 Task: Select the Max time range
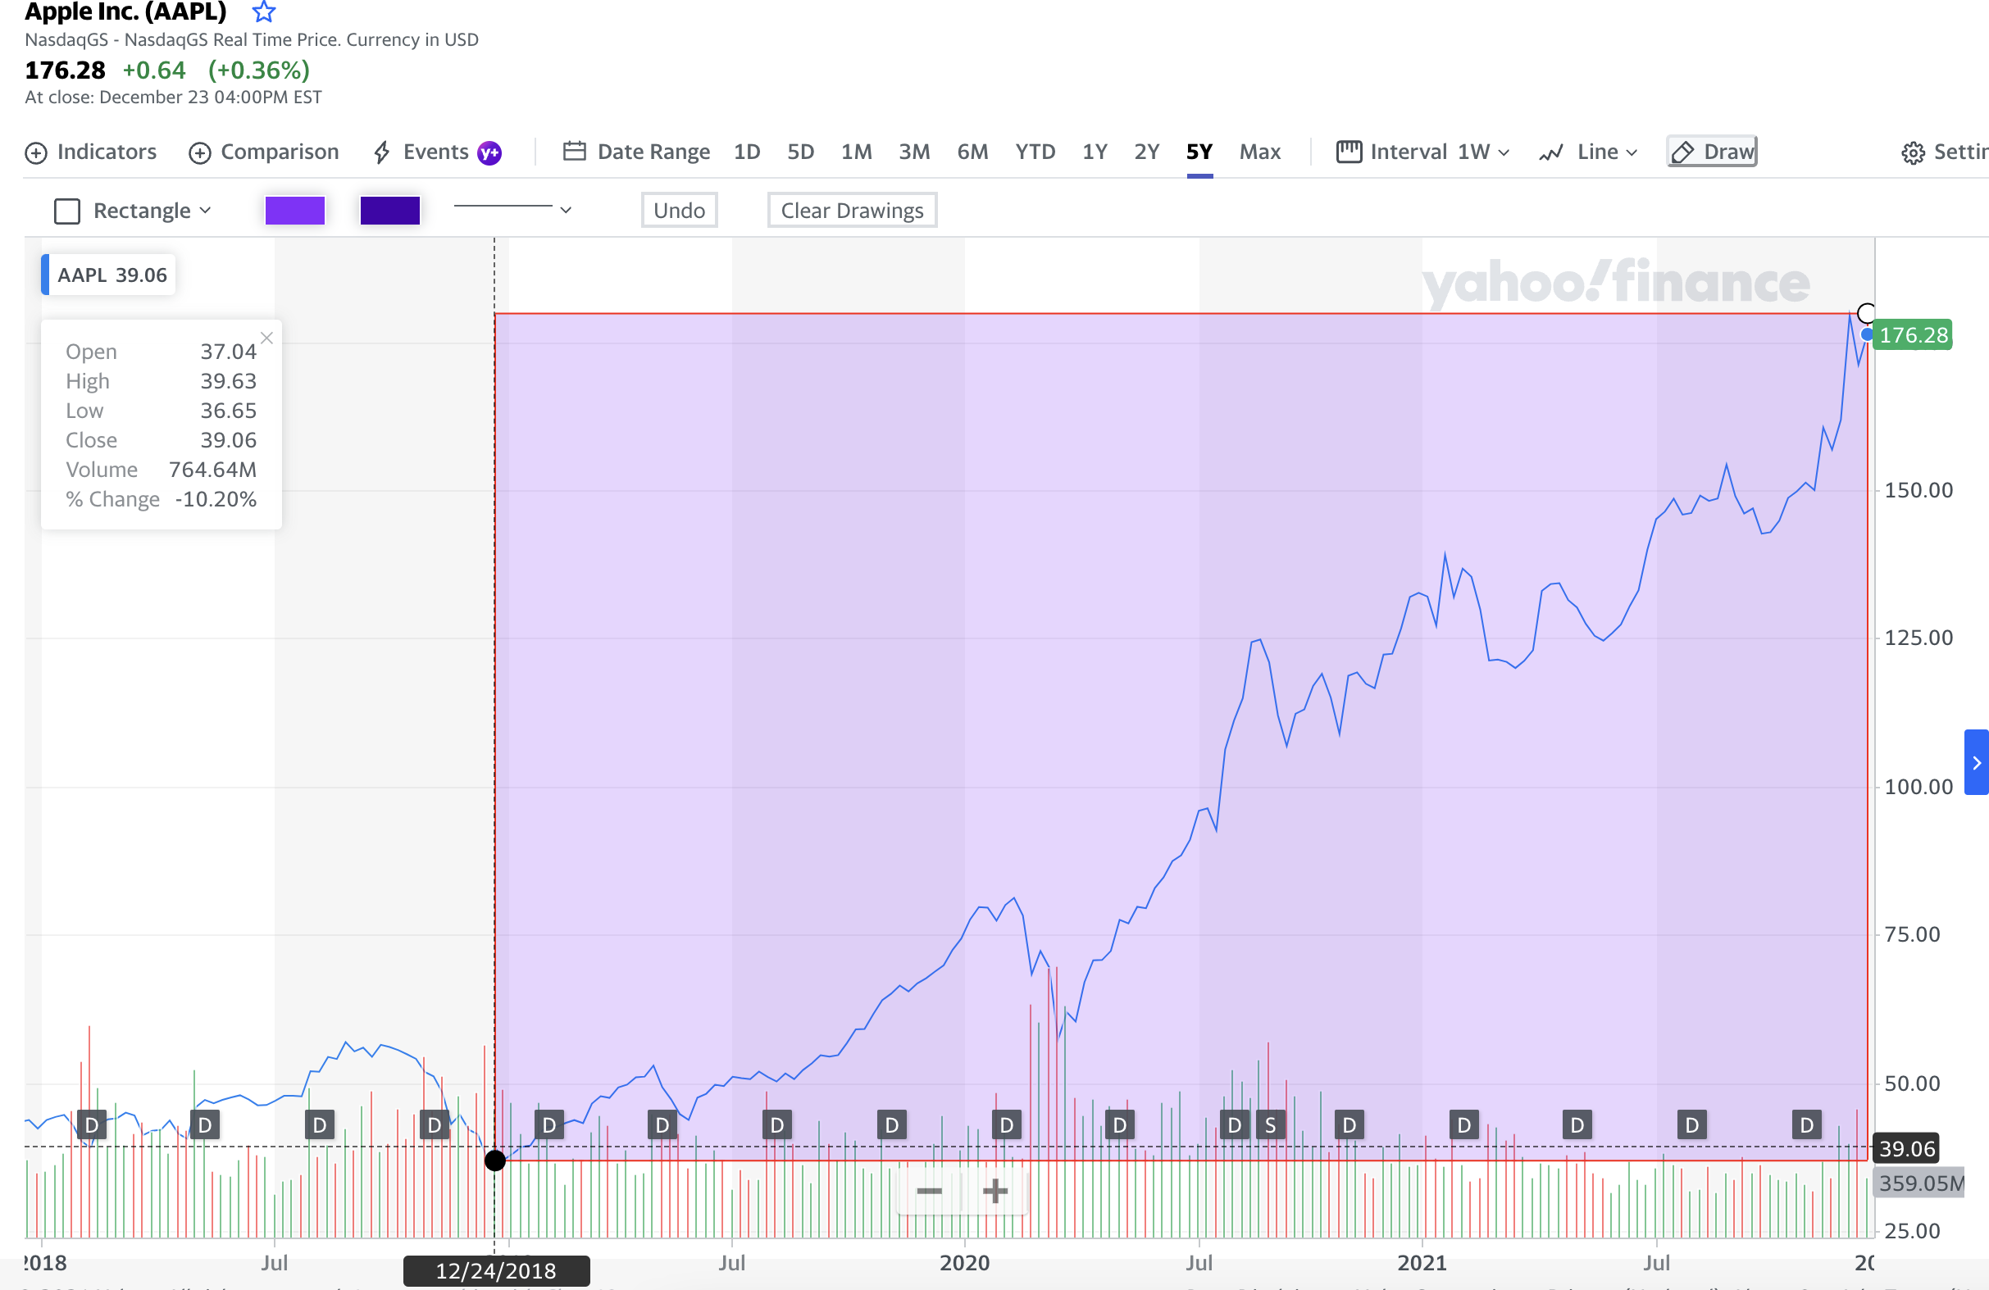tap(1260, 152)
